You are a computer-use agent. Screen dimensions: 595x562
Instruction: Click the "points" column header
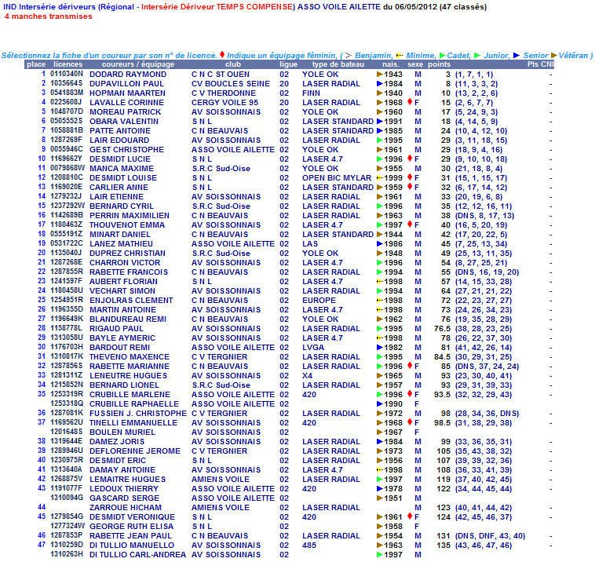pyautogui.click(x=439, y=64)
